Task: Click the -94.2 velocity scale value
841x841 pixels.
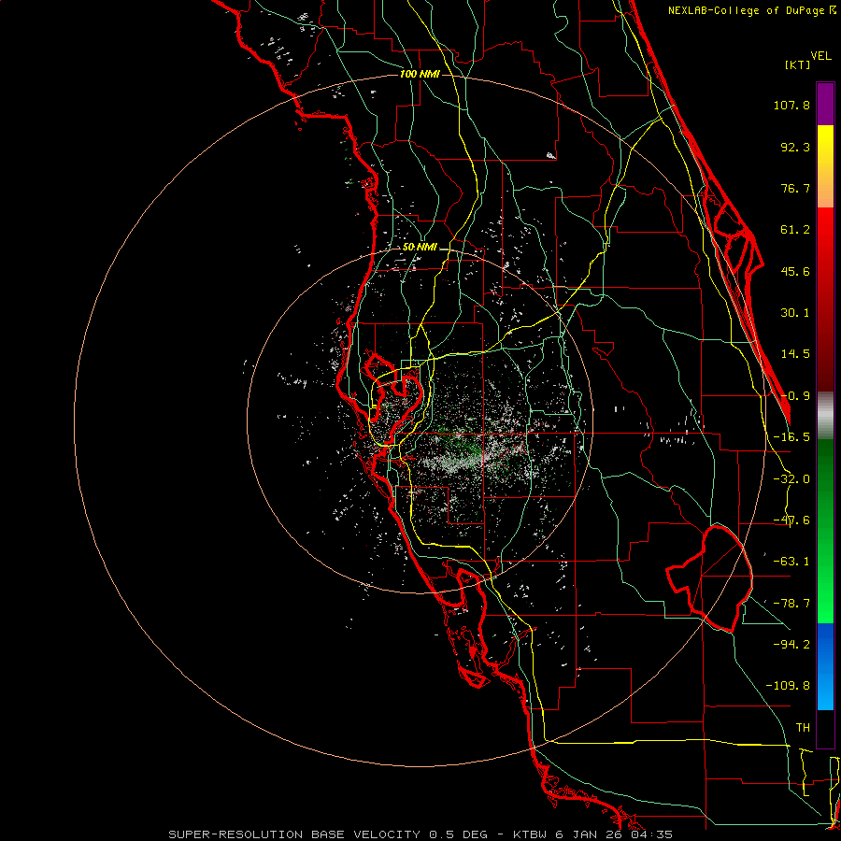Action: coord(791,644)
